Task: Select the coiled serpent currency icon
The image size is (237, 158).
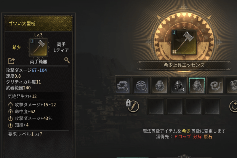Action: [216, 85]
